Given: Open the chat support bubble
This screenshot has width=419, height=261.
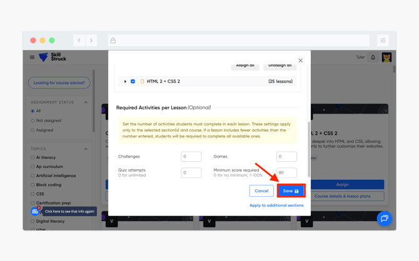Looking at the screenshot, I should tap(384, 219).
